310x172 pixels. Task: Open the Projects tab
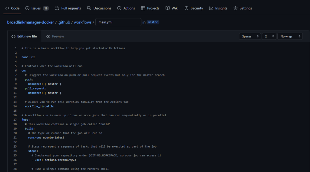pyautogui.click(x=150, y=8)
